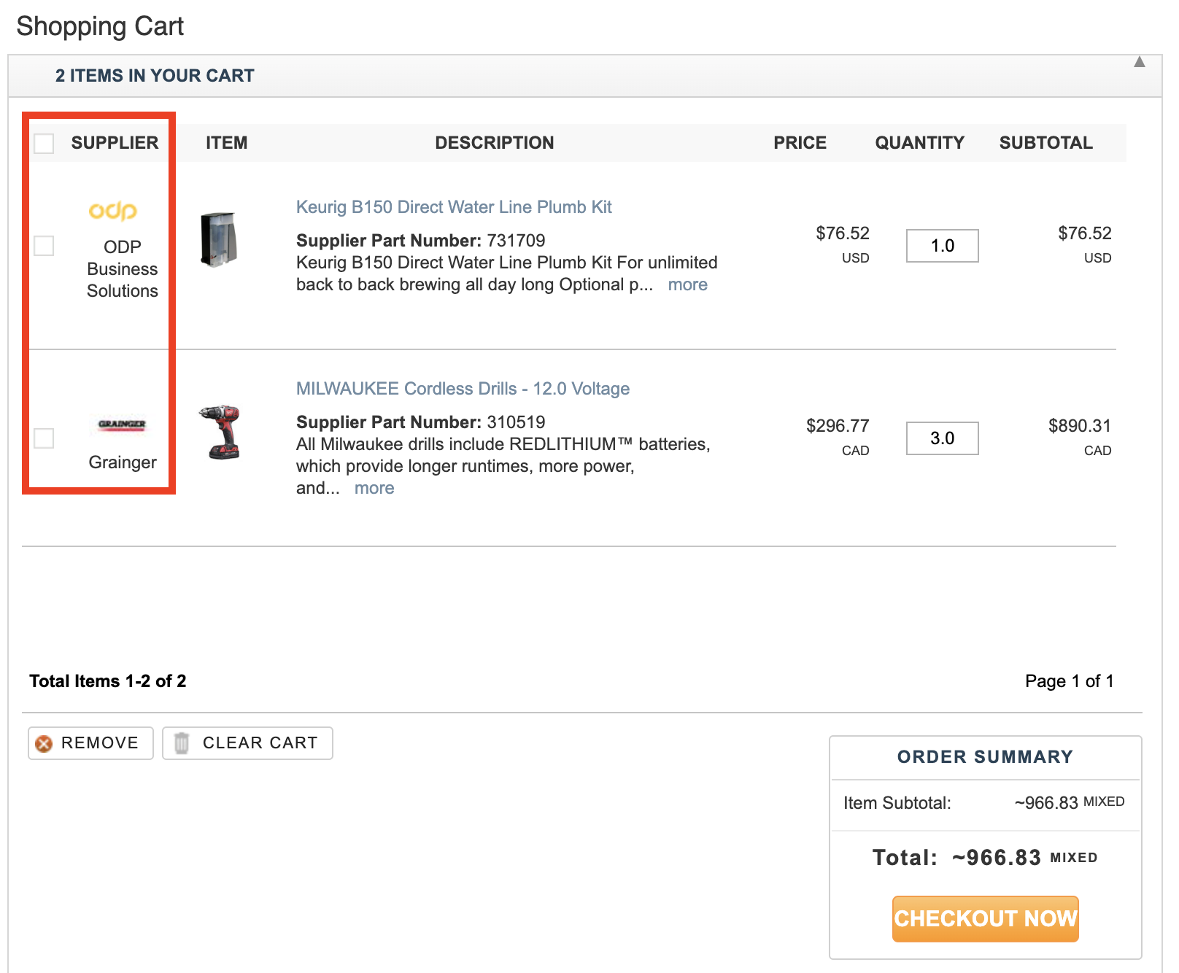Tick the checkbox for the Grainger row
Viewport: 1179px width, 973px height.
(x=44, y=438)
